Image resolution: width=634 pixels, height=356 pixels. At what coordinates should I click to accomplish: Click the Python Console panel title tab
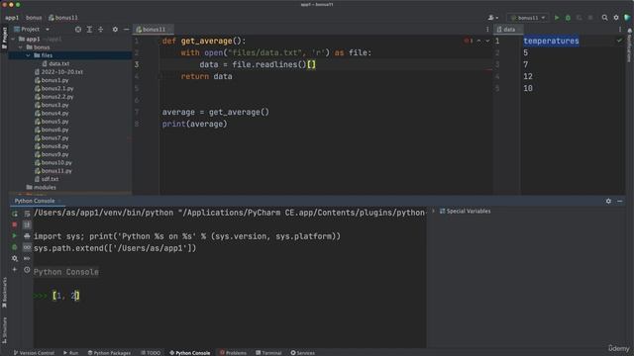pyautogui.click(x=35, y=201)
